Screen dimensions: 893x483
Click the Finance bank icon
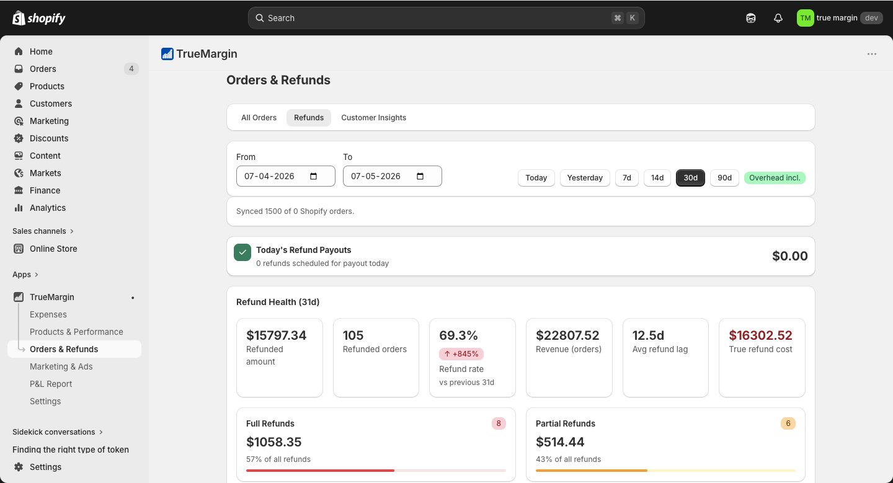[19, 190]
